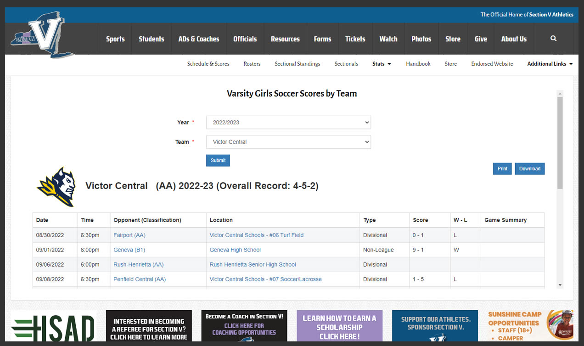Go to the Store main menu item

pyautogui.click(x=453, y=39)
